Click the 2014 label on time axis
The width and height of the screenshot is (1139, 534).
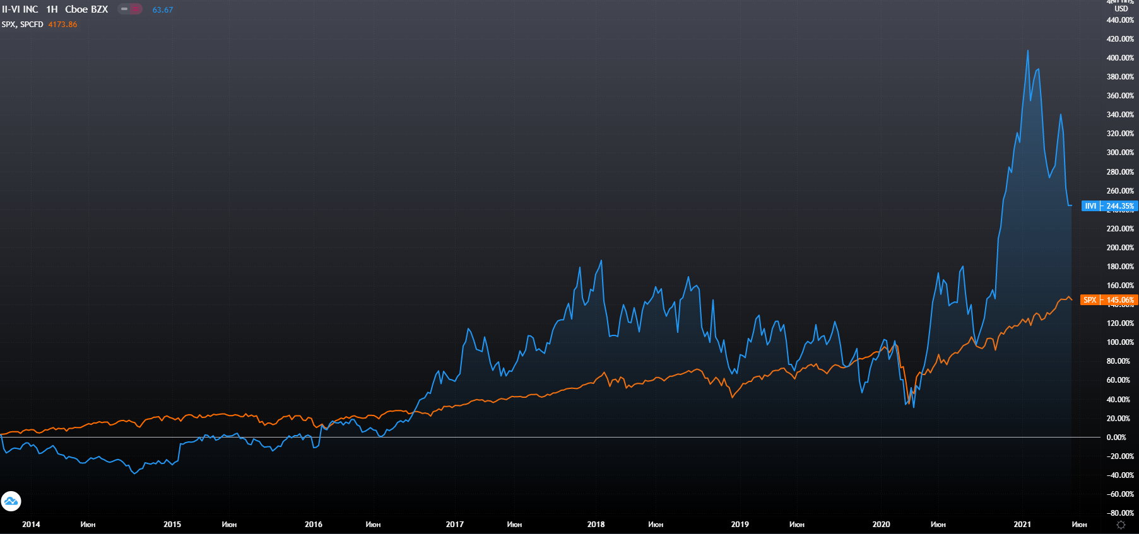(x=31, y=525)
